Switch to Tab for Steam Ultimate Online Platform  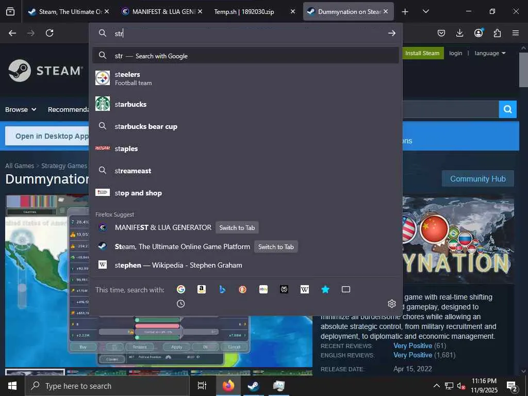(x=276, y=246)
